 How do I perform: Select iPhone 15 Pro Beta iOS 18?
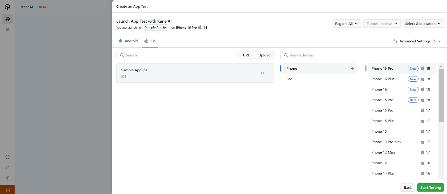coord(402,100)
